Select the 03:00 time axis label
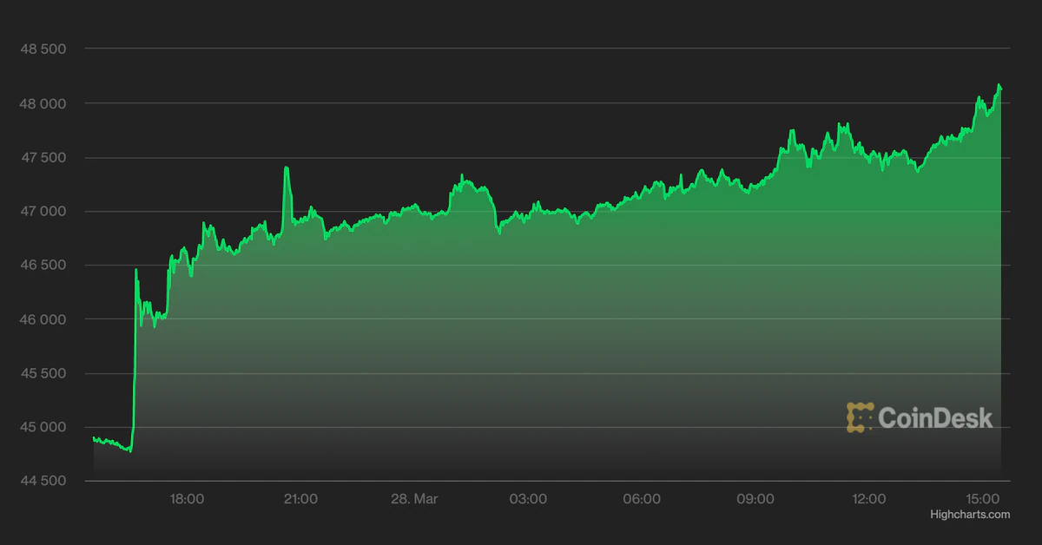This screenshot has width=1042, height=545. [x=528, y=499]
